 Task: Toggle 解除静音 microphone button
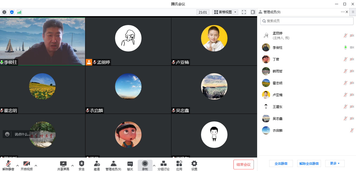[8, 165]
